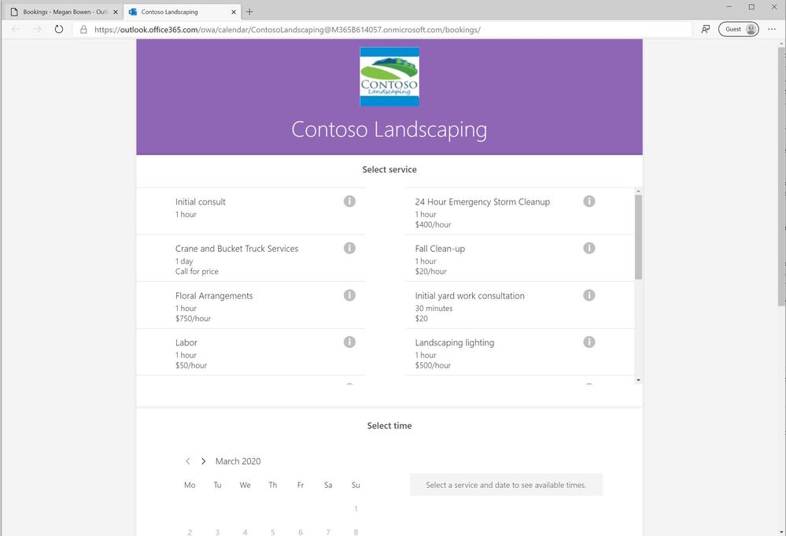Click the Contoso Landscaping page title
Screen dimensions: 786x536
click(389, 129)
